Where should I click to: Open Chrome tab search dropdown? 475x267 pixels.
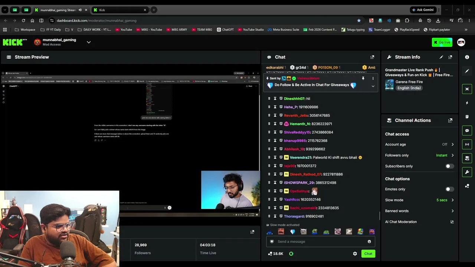coord(5,10)
